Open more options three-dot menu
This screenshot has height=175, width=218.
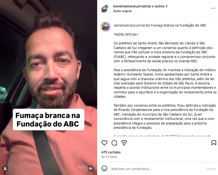tap(213, 8)
